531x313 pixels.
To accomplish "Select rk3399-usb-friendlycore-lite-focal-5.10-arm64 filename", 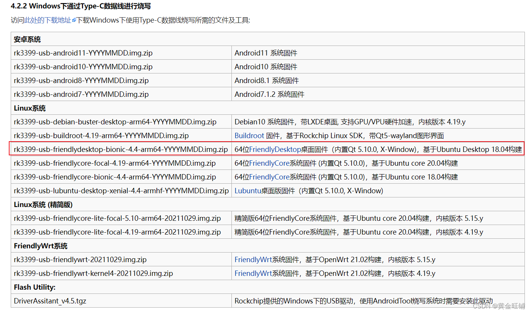I will click(117, 218).
